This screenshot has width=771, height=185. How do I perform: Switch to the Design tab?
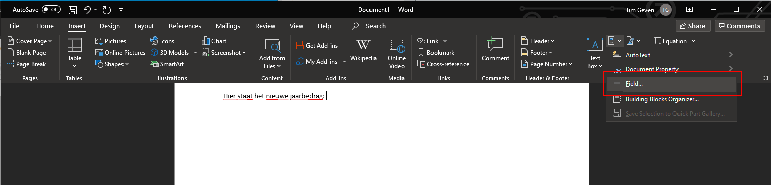110,26
